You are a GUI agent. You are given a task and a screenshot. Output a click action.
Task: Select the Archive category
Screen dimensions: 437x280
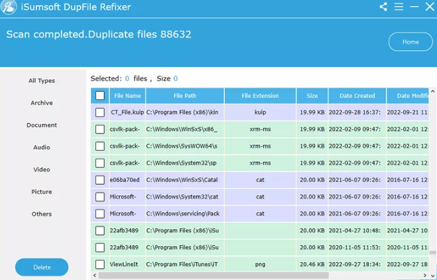tap(42, 103)
